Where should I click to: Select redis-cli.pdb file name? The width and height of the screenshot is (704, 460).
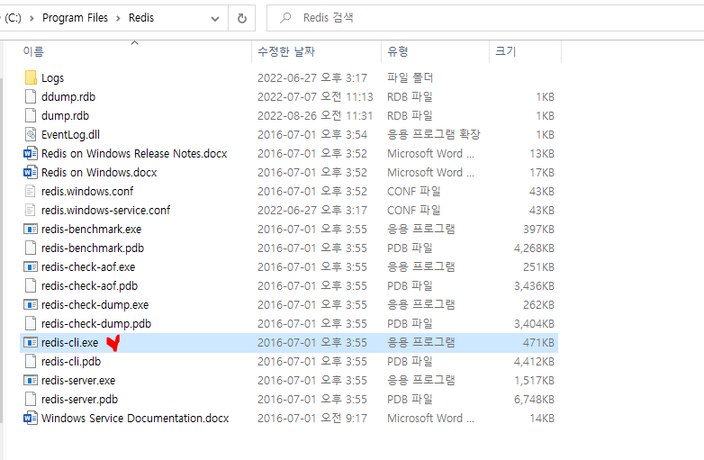[71, 361]
